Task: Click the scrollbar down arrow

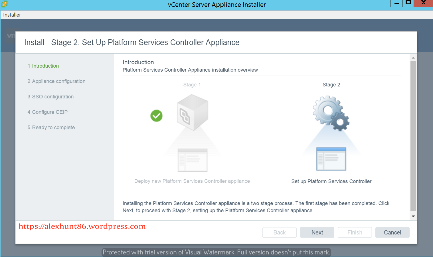Action: tap(413, 216)
